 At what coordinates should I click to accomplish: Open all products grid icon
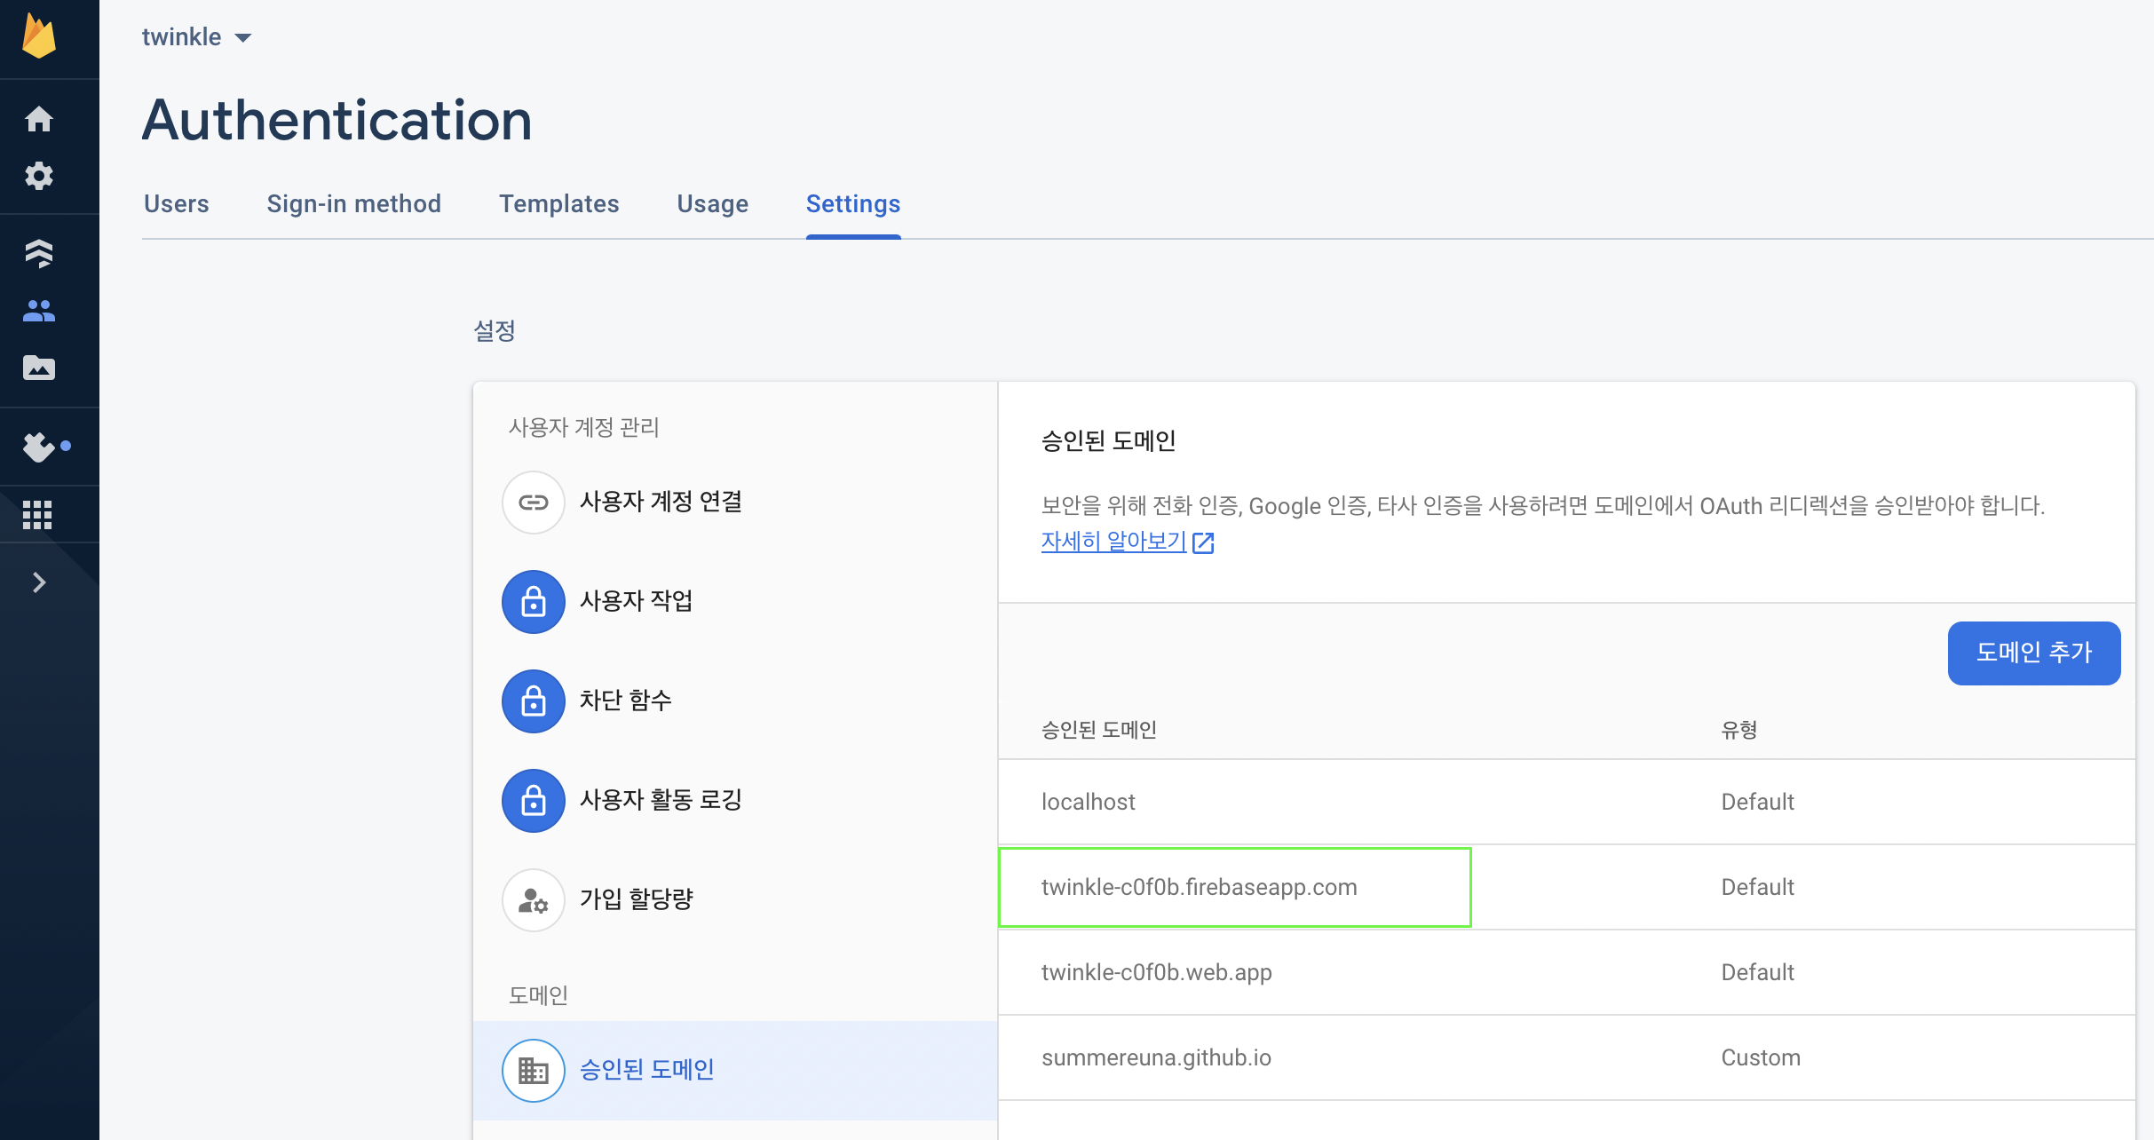(x=37, y=514)
